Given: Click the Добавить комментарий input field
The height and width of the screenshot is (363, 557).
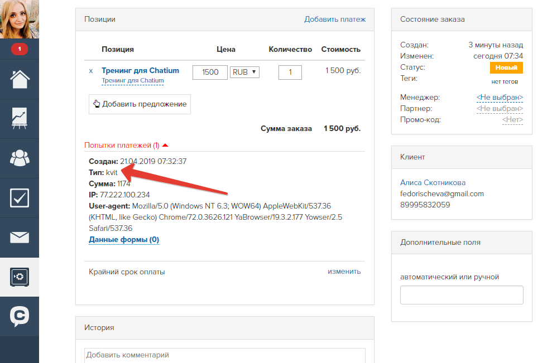Looking at the screenshot, I should click(225, 355).
